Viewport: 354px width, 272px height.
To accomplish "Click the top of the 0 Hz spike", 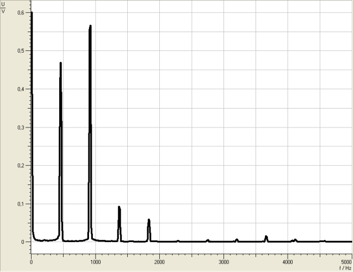I will (32, 13).
